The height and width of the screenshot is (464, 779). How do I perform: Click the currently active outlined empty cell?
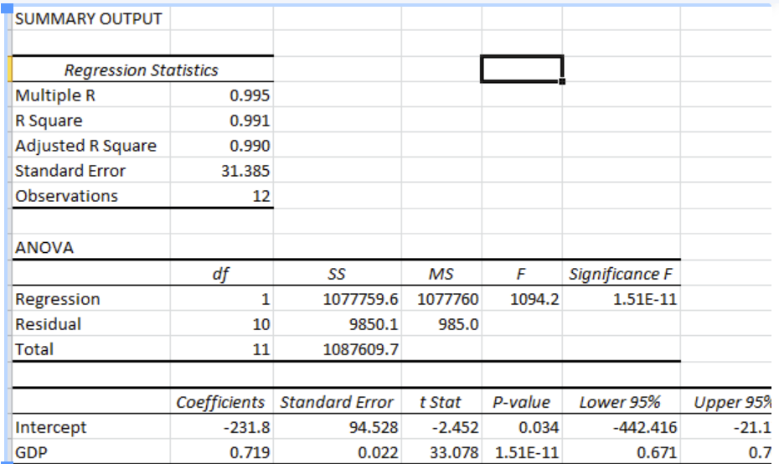522,69
